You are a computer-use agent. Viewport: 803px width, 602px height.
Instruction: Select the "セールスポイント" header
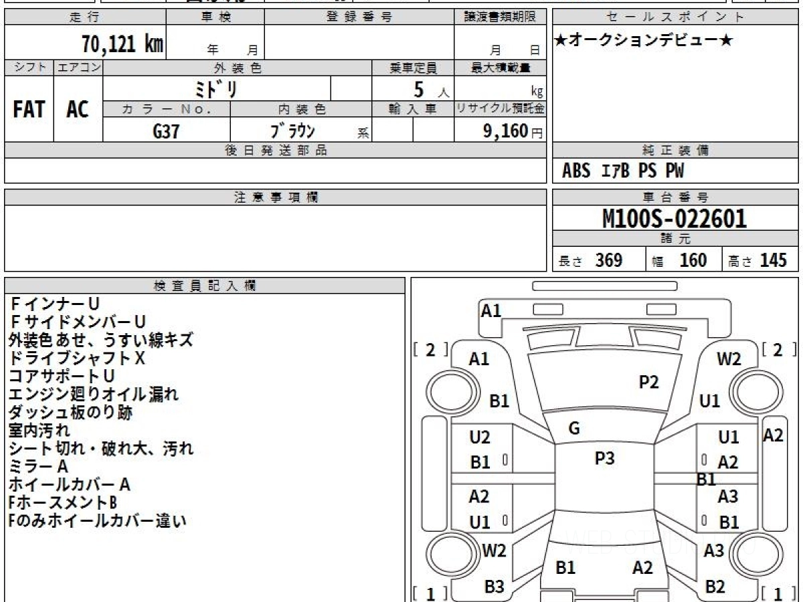pos(676,17)
